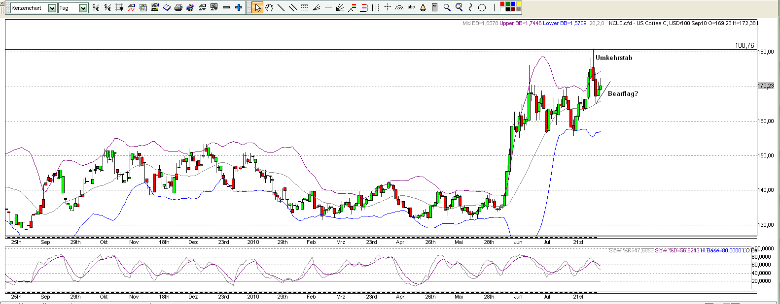Activate the hand pan tool

269,7
